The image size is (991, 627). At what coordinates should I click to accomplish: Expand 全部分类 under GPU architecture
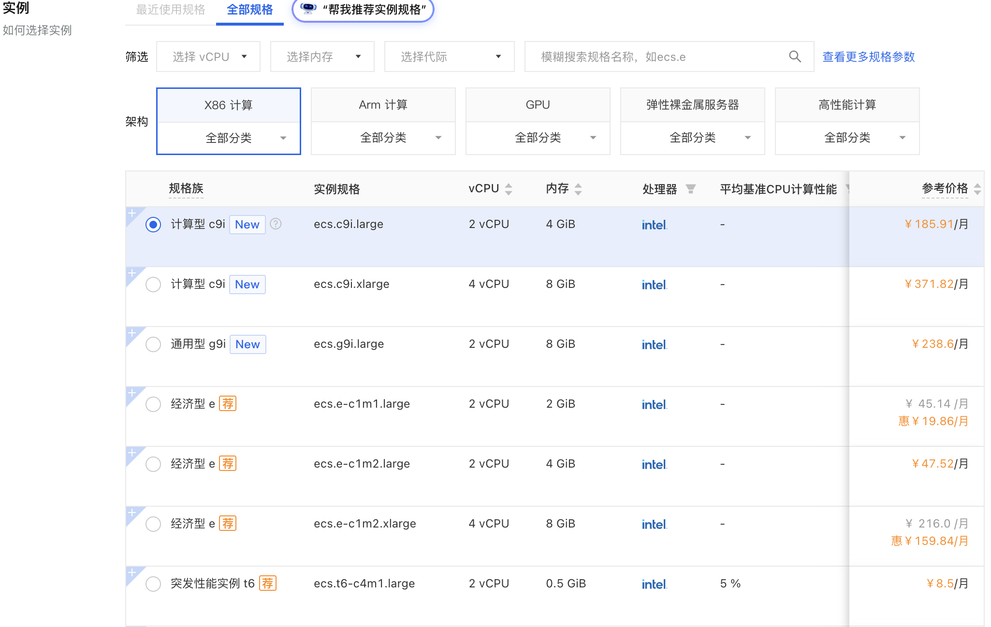(x=538, y=138)
